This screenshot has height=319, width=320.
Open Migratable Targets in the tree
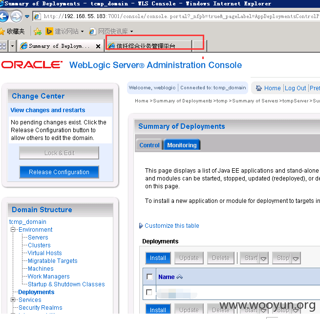click(x=53, y=261)
